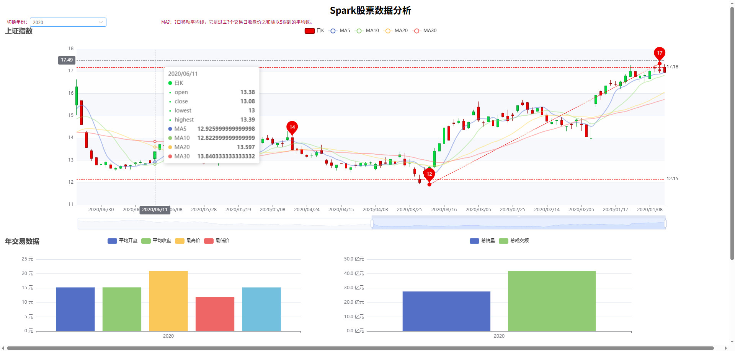Click the x-axis date label 2020/06/30
The image size is (735, 351).
pos(101,210)
